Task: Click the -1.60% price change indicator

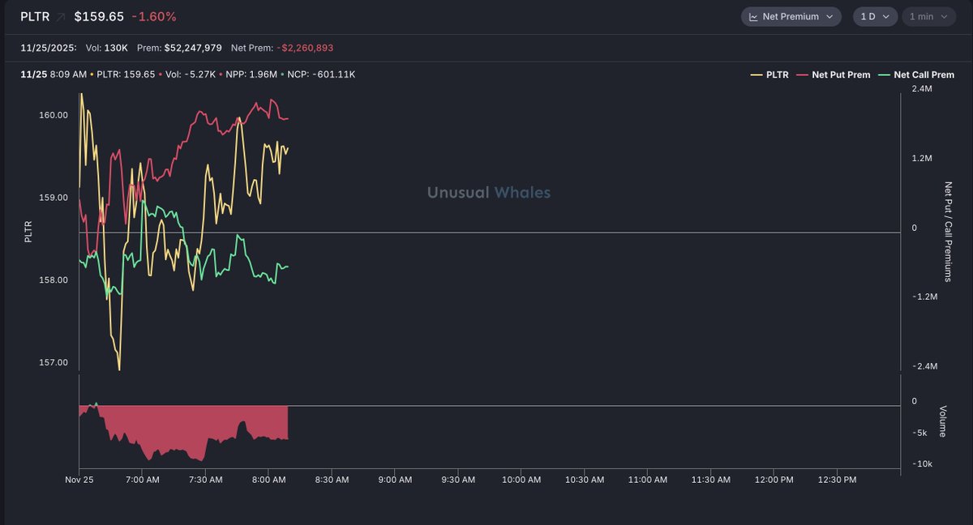Action: point(153,17)
